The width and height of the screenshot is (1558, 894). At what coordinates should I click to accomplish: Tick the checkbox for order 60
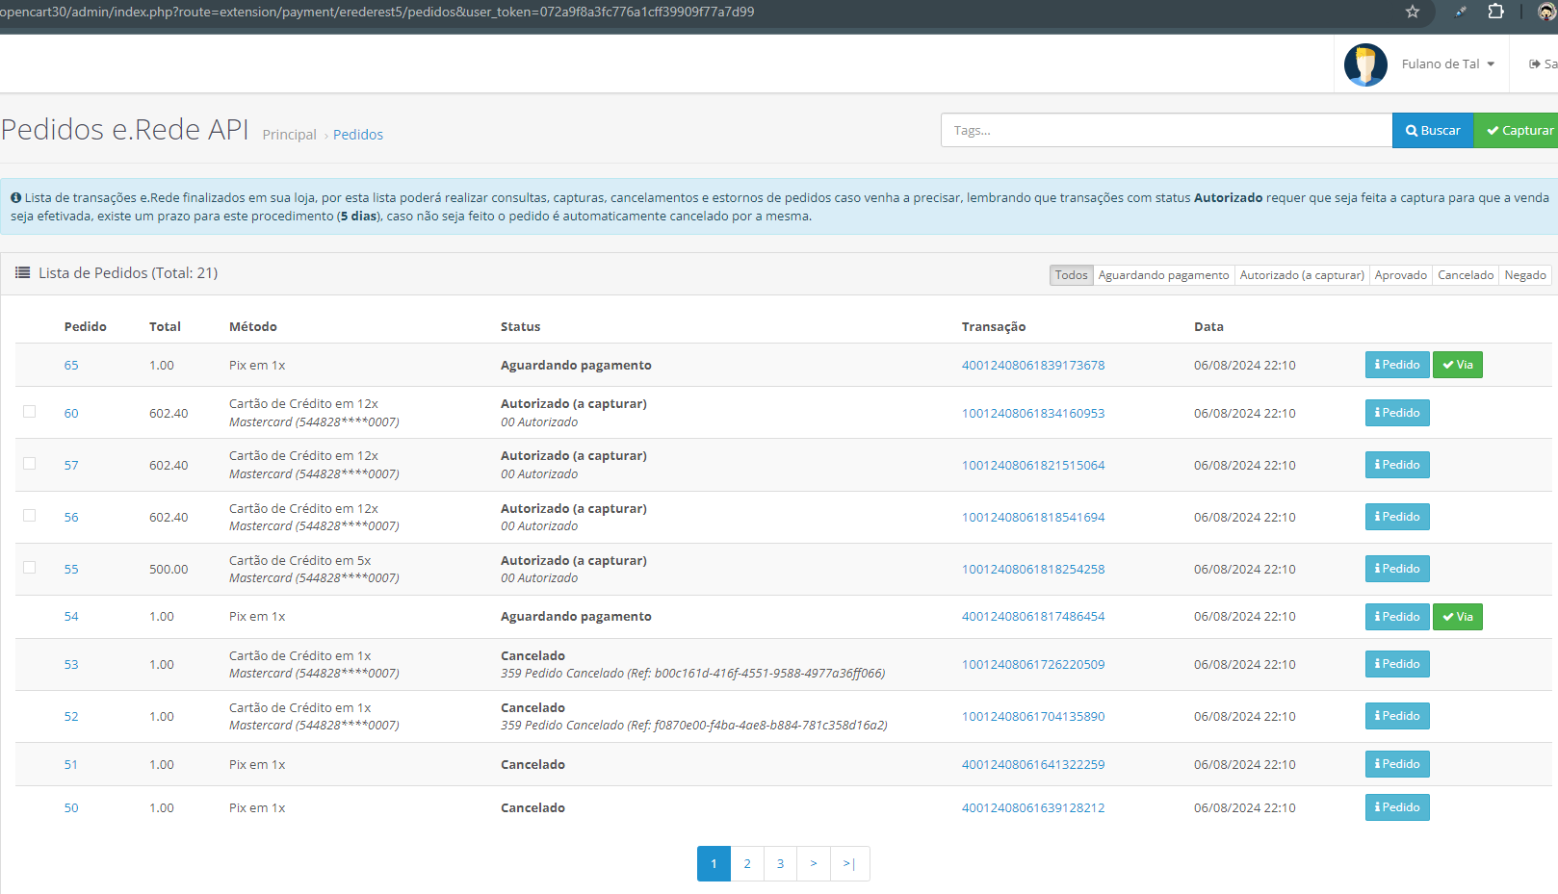(30, 411)
